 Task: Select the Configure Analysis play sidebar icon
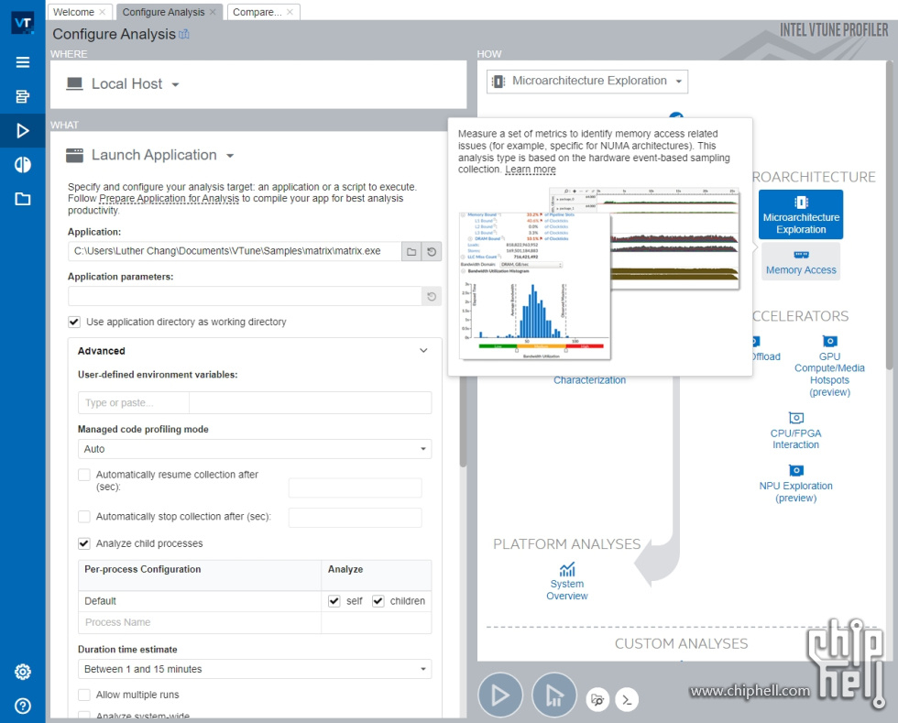click(22, 131)
